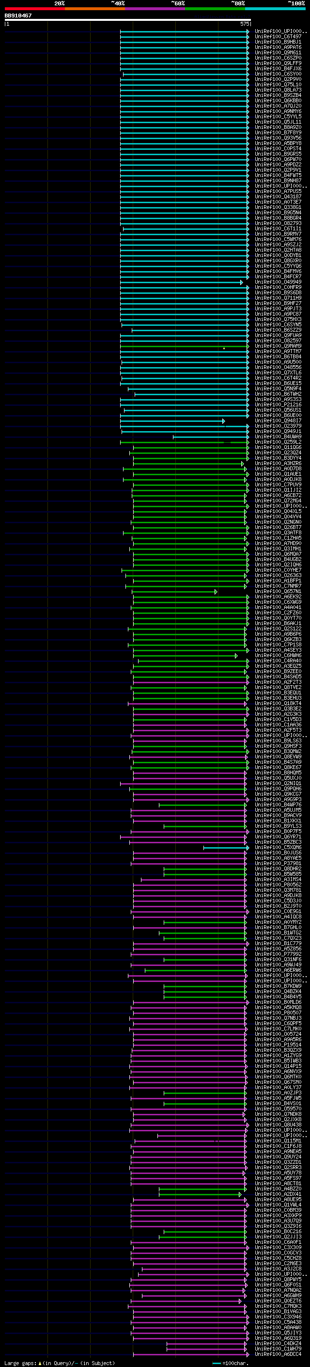Select UniRef100_A7PUS5 hit
The width and height of the screenshot is (310, 1367).
click(278, 191)
